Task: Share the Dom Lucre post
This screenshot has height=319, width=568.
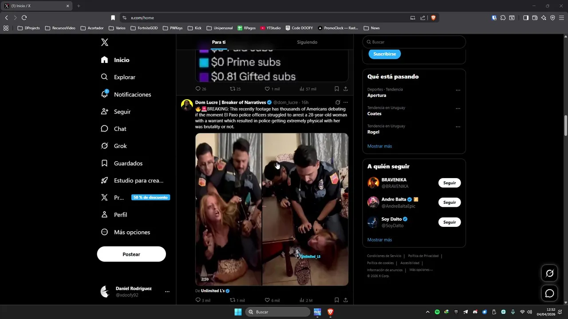Action: pyautogui.click(x=345, y=300)
